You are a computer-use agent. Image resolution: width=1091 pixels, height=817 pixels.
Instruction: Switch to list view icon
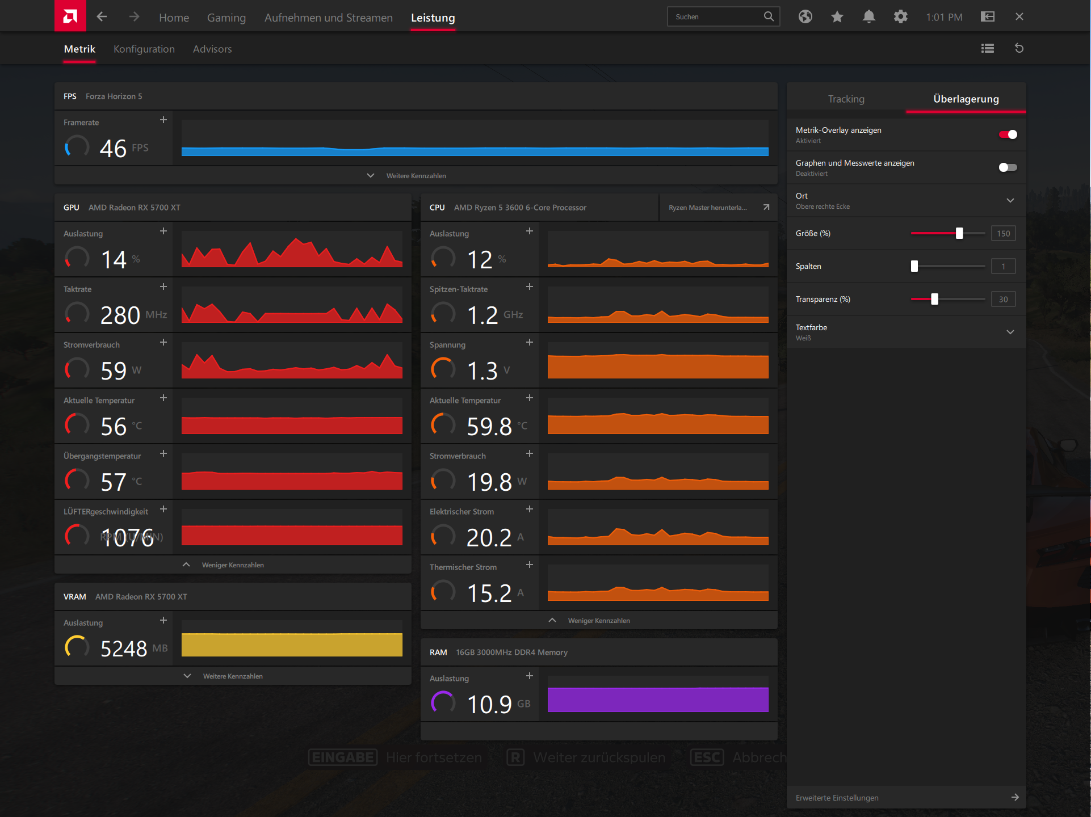point(988,48)
